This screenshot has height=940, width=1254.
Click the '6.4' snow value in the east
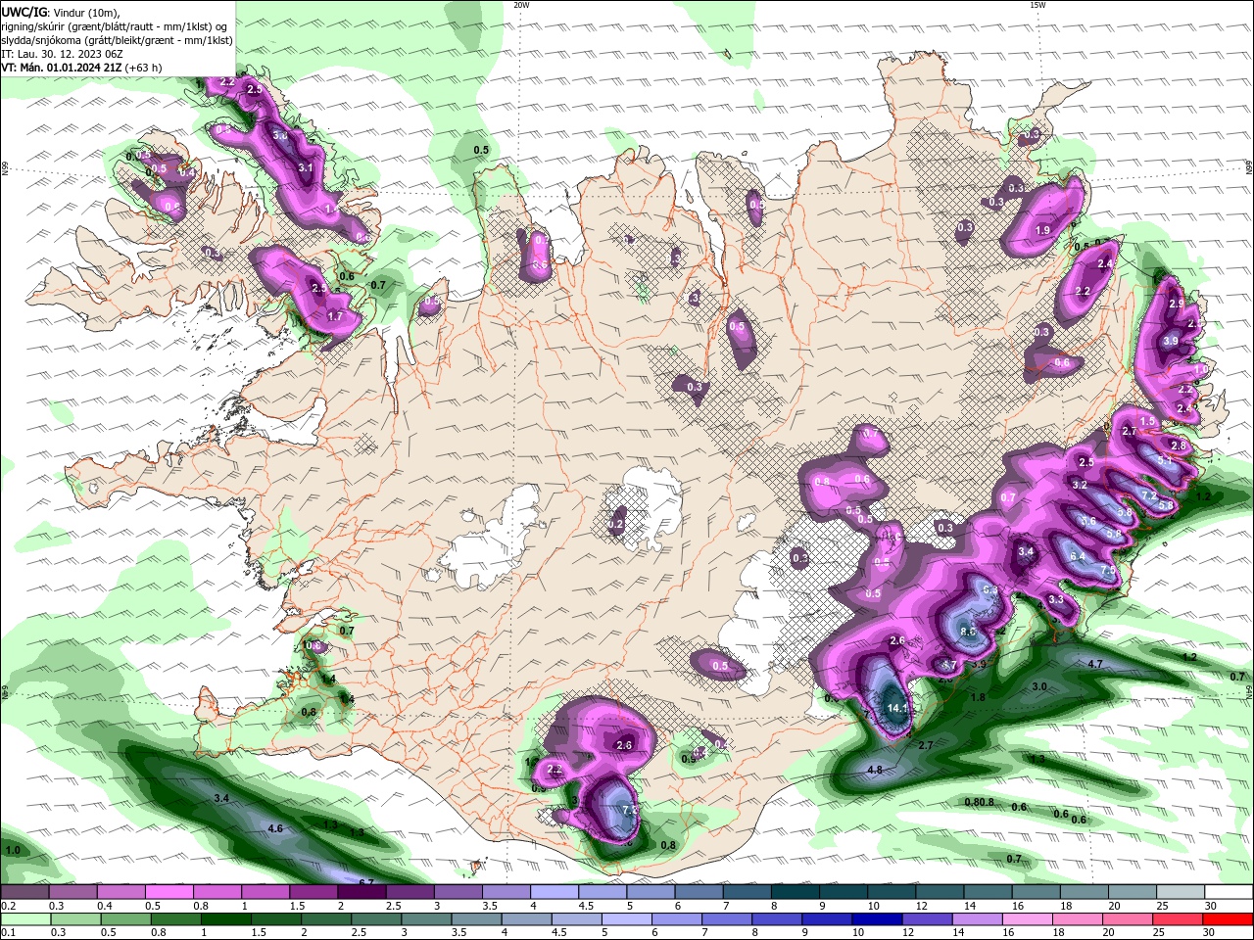tap(1078, 557)
